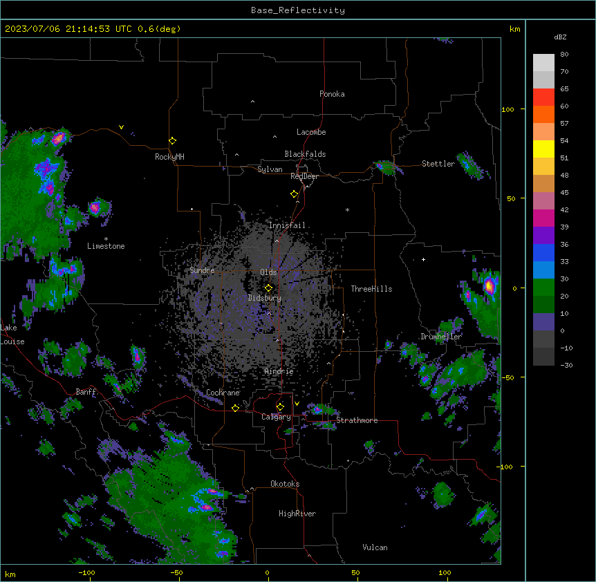Click the storm cell west of Stettler

[x=386, y=167]
